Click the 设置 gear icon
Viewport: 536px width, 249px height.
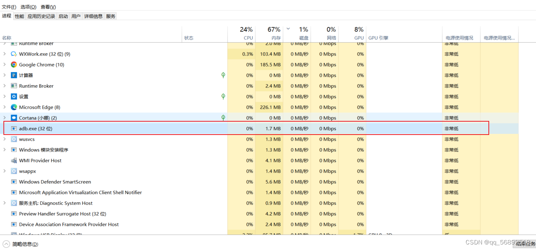point(14,97)
